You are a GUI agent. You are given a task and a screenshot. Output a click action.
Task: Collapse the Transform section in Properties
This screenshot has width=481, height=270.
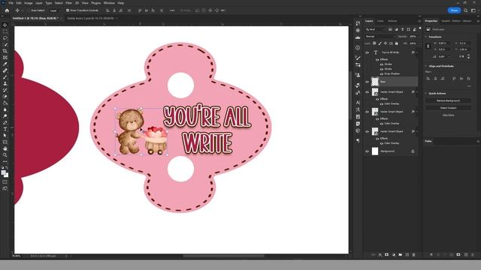click(x=426, y=37)
